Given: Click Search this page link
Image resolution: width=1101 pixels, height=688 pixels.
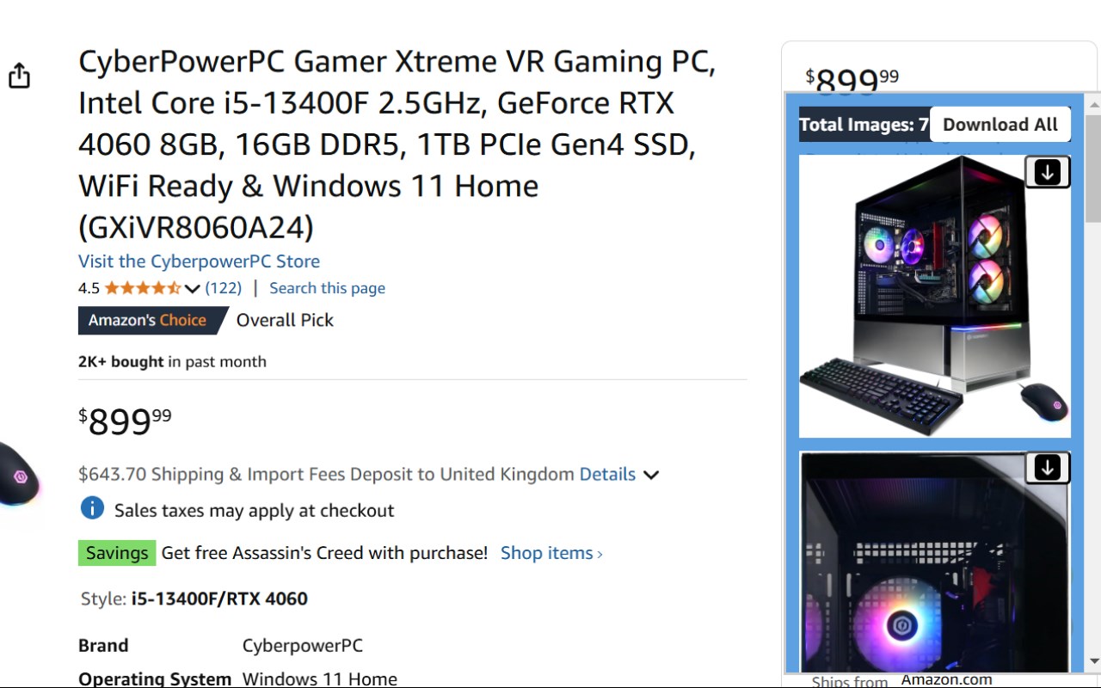Looking at the screenshot, I should 327,288.
